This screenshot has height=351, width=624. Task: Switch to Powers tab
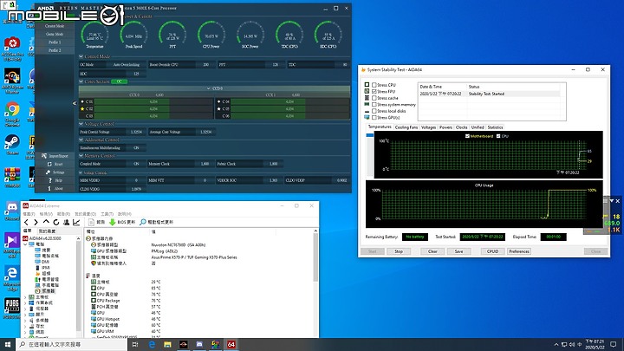(445, 127)
